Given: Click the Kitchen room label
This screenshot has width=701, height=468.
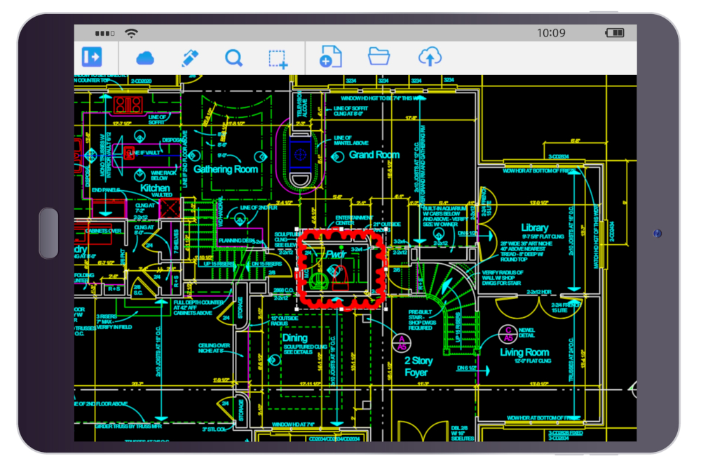Looking at the screenshot, I should pyautogui.click(x=155, y=188).
